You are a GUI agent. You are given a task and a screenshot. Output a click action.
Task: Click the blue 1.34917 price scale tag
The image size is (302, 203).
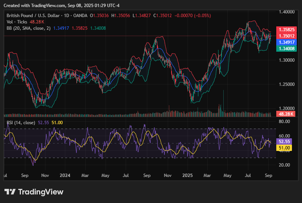click(287, 42)
